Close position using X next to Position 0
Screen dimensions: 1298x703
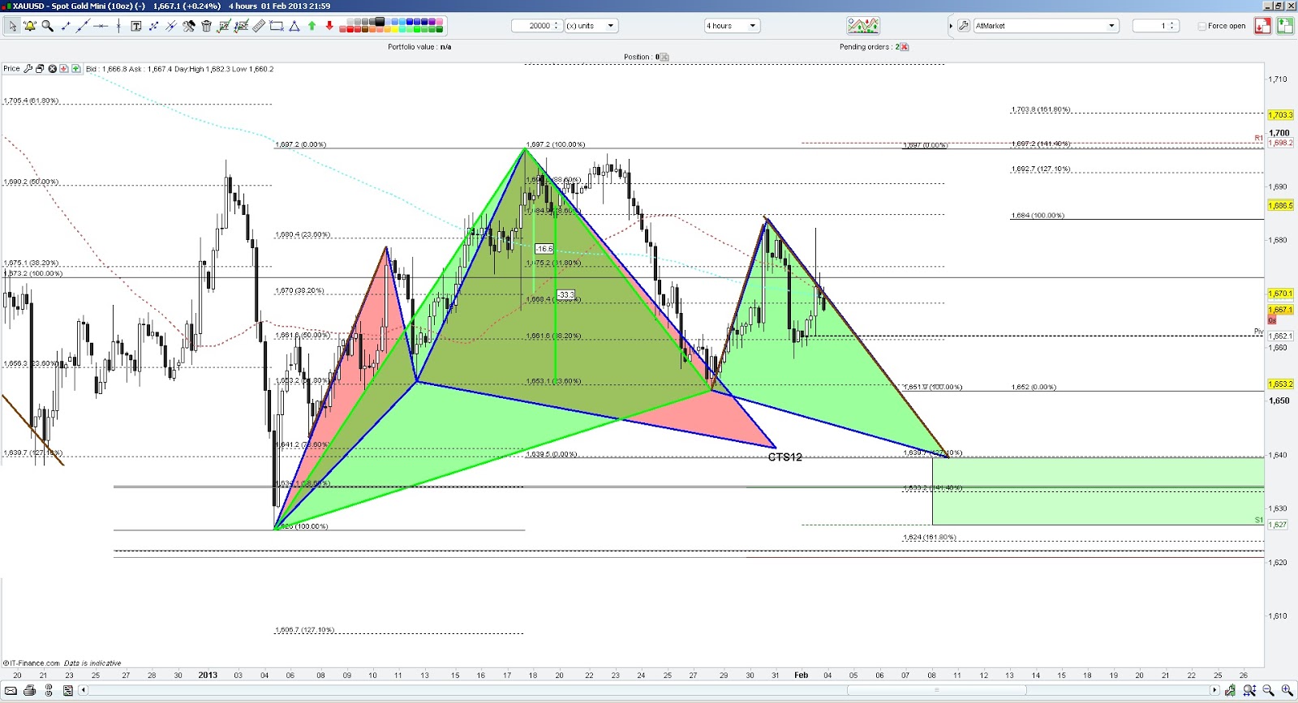664,57
